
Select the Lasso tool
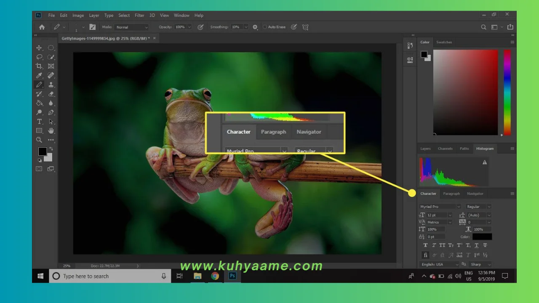click(x=39, y=57)
